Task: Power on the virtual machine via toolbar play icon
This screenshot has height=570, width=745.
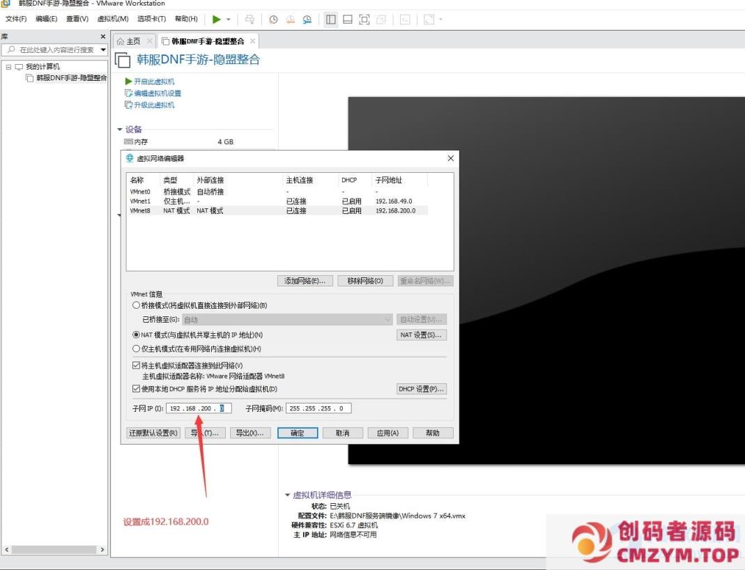Action: [x=217, y=20]
